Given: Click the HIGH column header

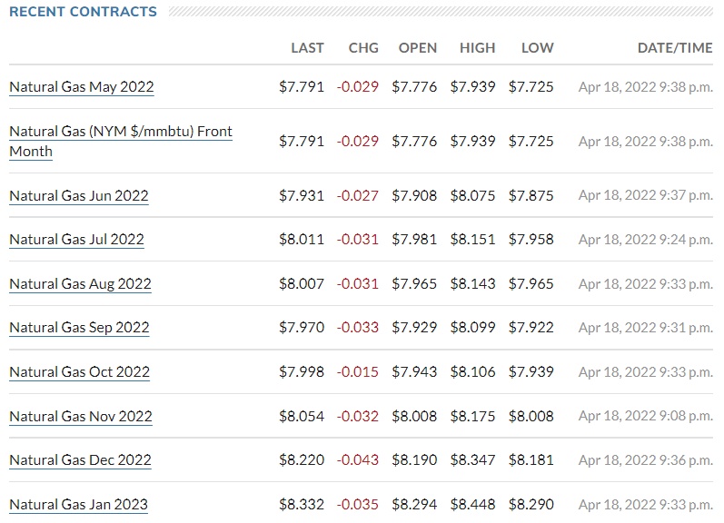Looking at the screenshot, I should [478, 48].
